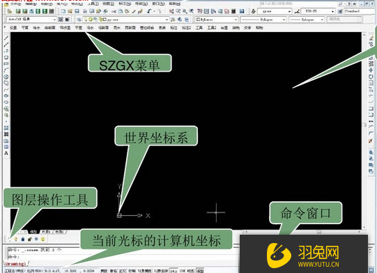Select the Construction Line tool
This screenshot has width=377, height=273.
tap(6, 45)
